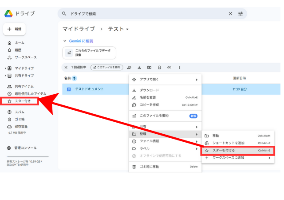Collapse the Gemini に相談 section
Screen dimensions: 284x200
65,41
